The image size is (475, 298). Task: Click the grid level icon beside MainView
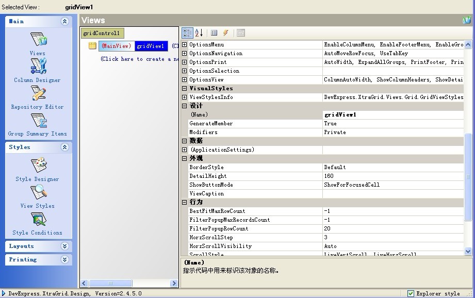tap(92, 46)
